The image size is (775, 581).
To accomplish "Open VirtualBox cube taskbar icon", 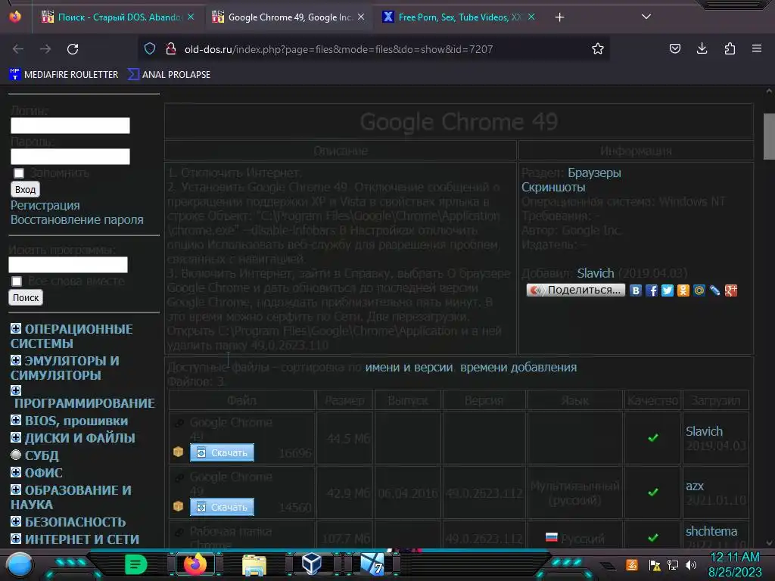I will click(x=312, y=564).
